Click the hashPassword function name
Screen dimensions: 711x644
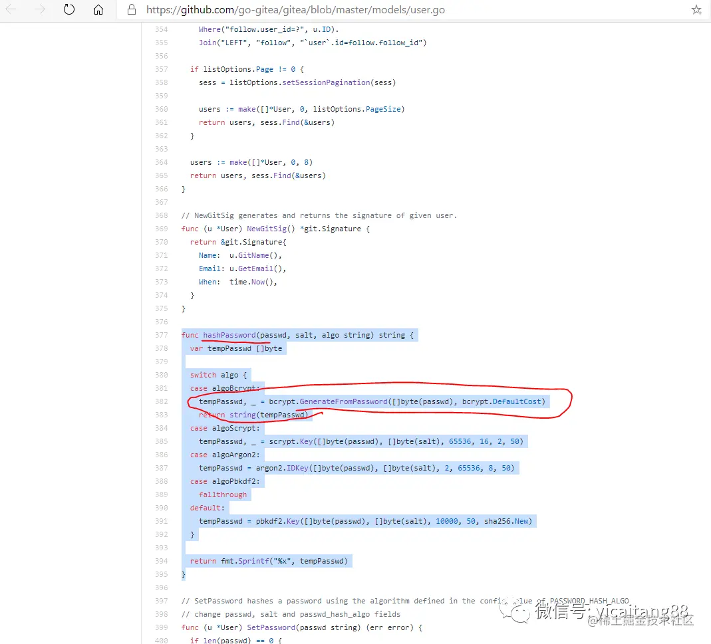point(229,335)
